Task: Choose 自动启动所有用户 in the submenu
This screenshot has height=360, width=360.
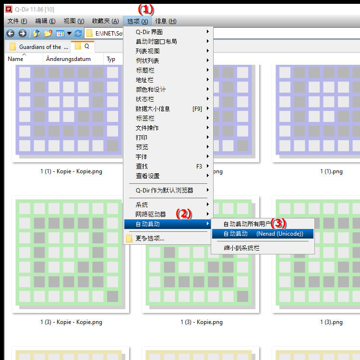Action: tap(263, 224)
